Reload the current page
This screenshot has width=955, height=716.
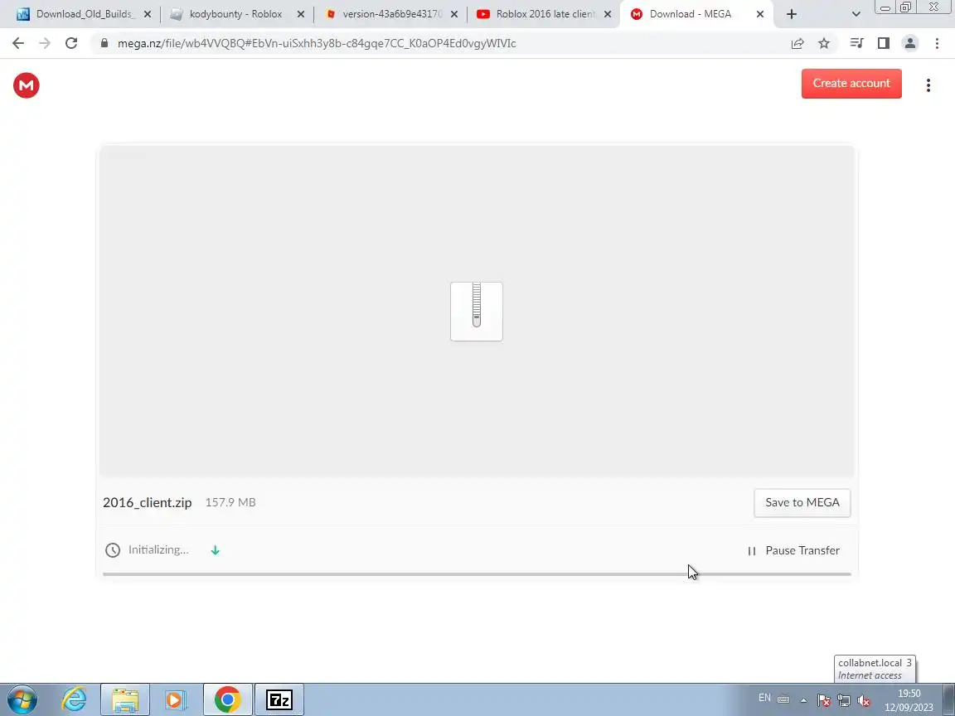point(71,43)
